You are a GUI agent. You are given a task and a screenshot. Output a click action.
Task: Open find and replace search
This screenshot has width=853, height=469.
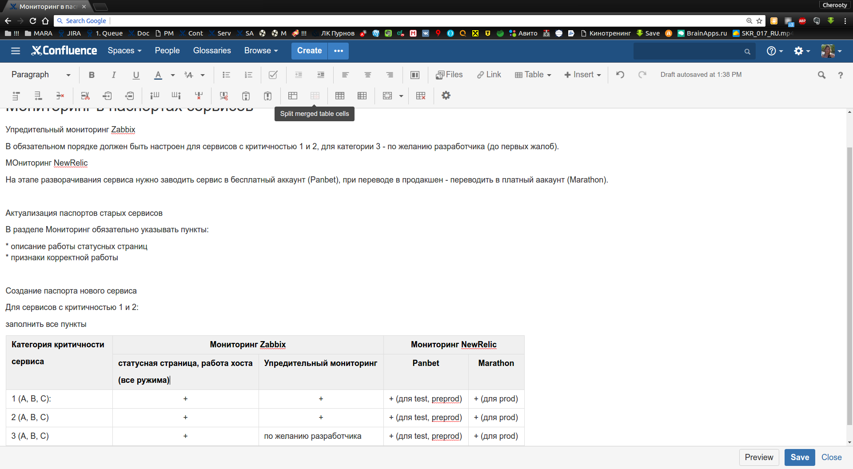tap(821, 75)
